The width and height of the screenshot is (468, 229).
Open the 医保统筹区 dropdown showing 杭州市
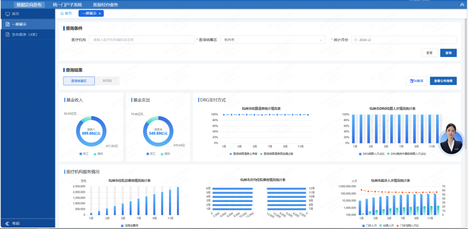click(273, 40)
